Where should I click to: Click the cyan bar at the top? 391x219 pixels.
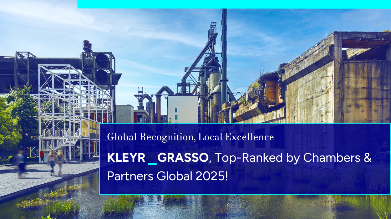(234, 4)
